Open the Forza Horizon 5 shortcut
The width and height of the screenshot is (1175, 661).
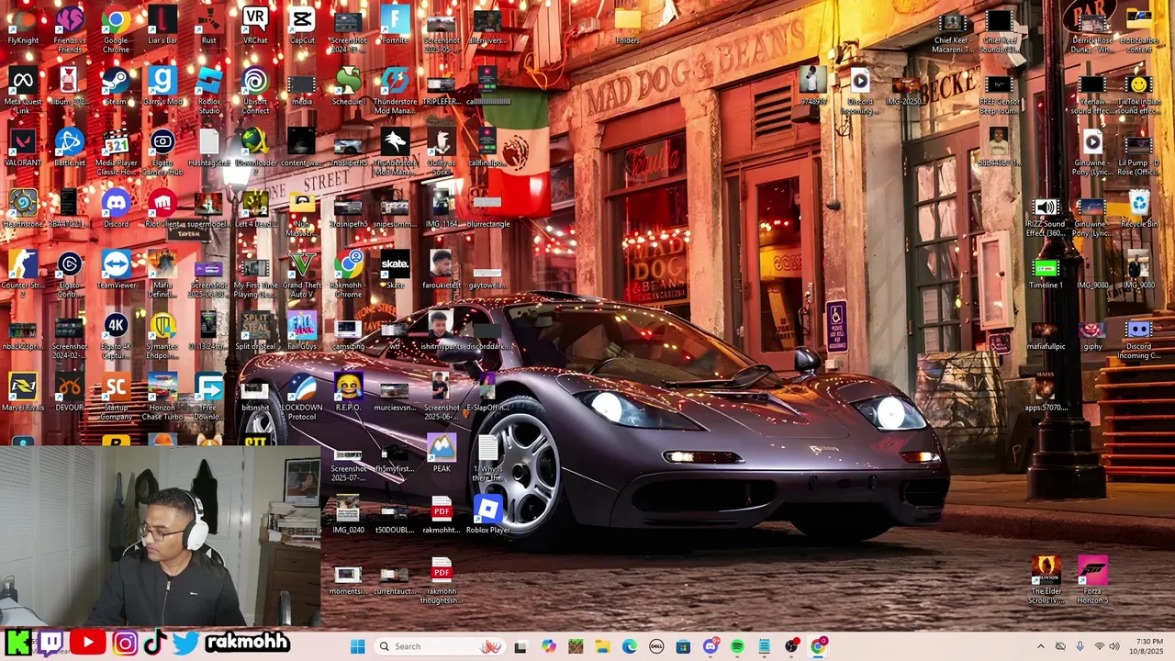pos(1092,580)
